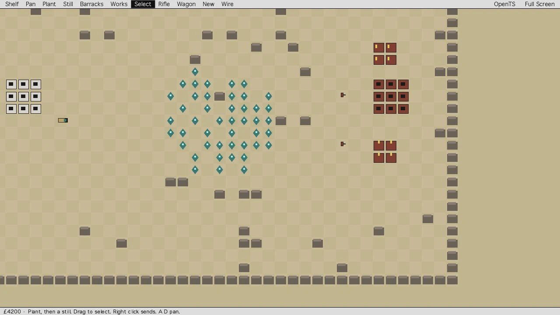Viewport: 560px width, 315px height.
Task: Click the rock block inside the crystal field
Action: pos(220,96)
